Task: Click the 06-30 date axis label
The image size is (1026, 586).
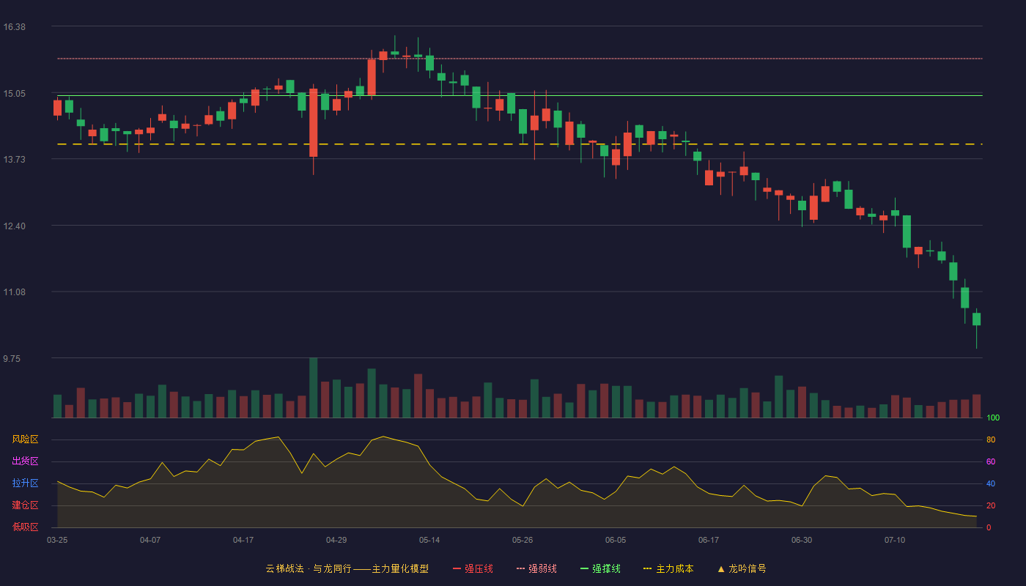Action: click(802, 540)
